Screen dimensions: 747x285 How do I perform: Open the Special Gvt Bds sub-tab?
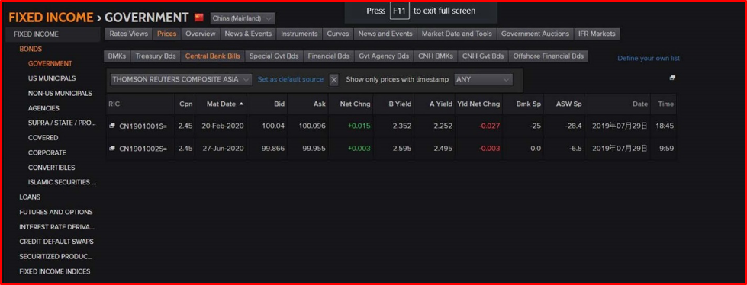click(274, 56)
